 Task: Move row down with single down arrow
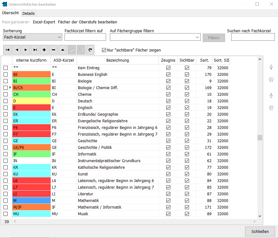coord(271,96)
